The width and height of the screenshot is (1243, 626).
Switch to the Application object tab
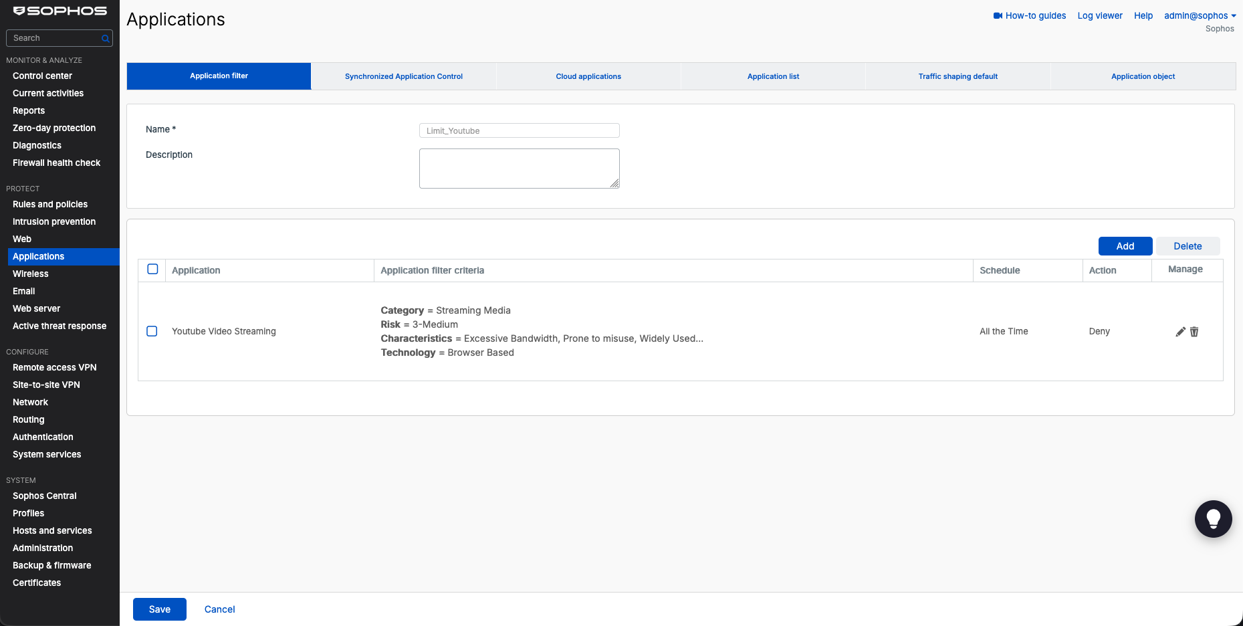(1143, 76)
